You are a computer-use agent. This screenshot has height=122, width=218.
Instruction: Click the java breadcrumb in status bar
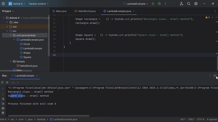[30, 119]
